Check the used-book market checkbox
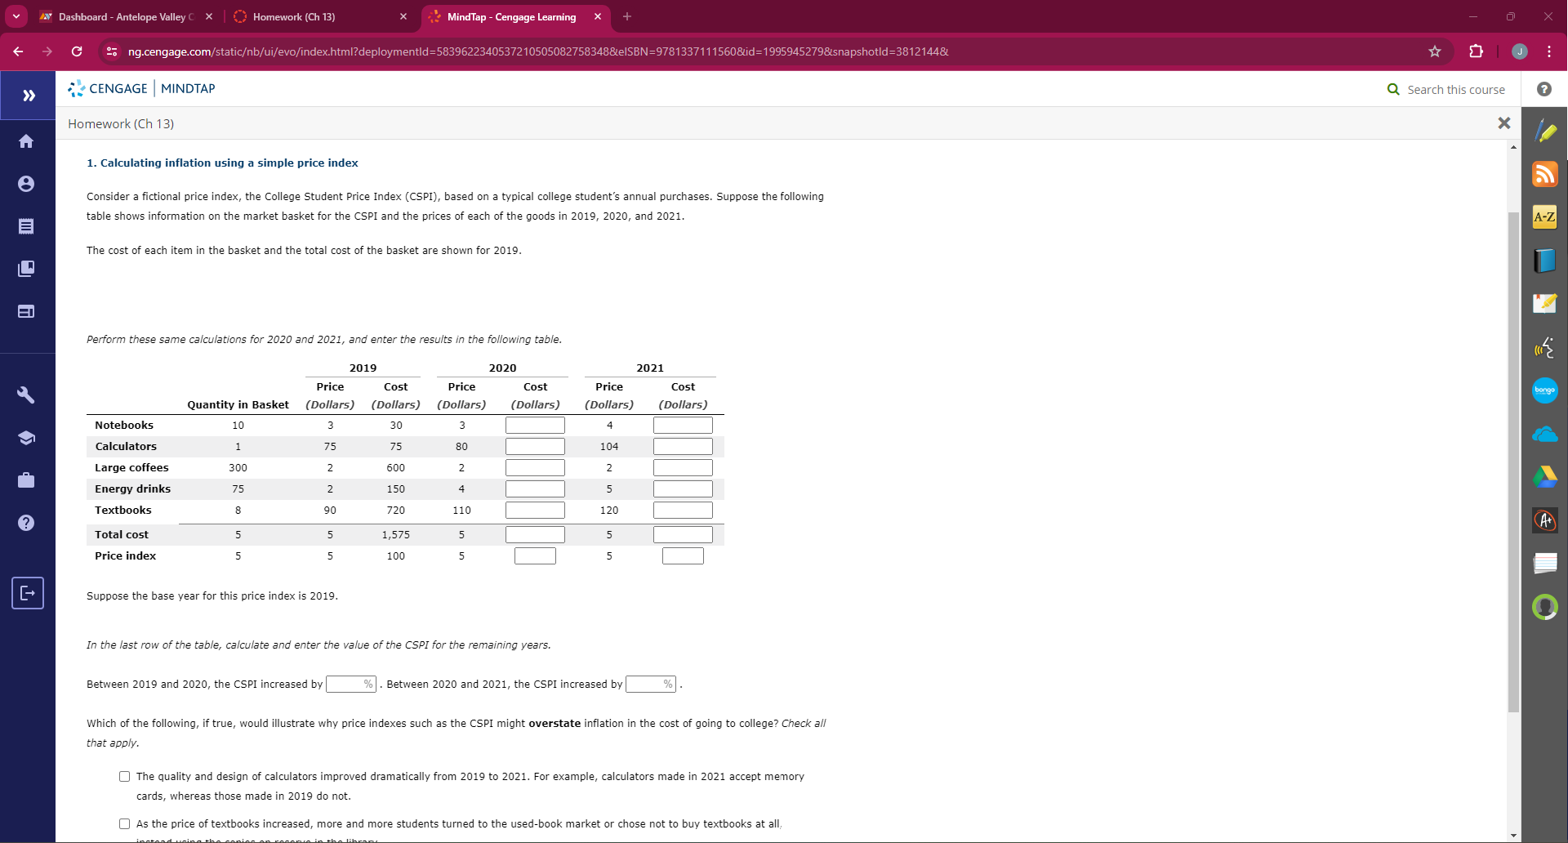The width and height of the screenshot is (1568, 843). point(124,823)
